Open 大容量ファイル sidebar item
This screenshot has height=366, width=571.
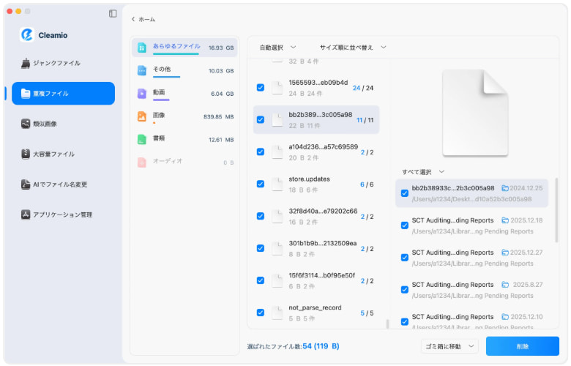click(64, 154)
